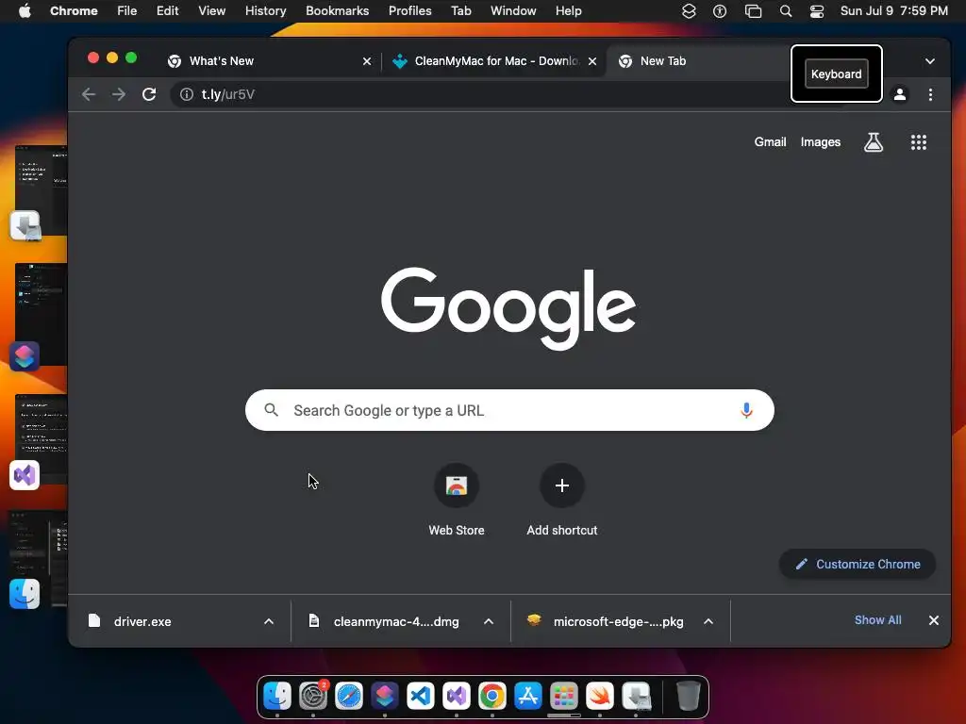Screen dimensions: 966x724
Task: Click Show All downloads
Action: (x=877, y=620)
